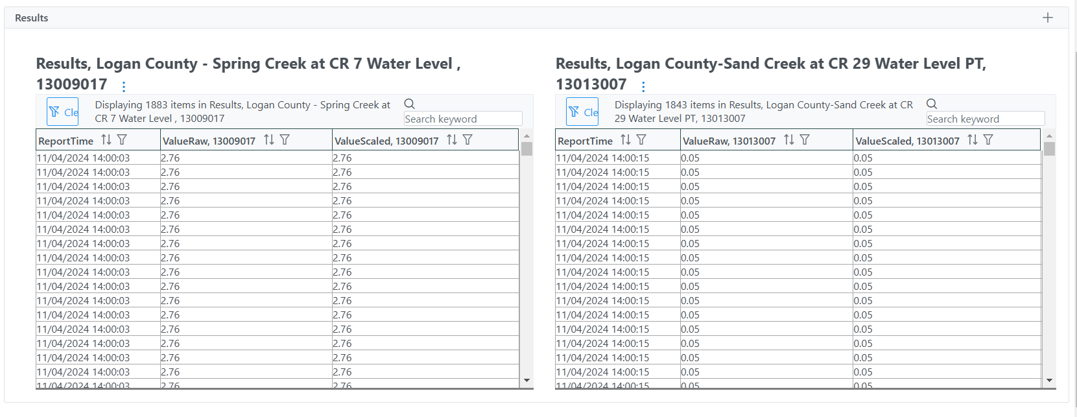Viewport: 1077px width, 417px height.
Task: Click scrollbar down arrow in Spring Creek table
Action: pos(527,381)
